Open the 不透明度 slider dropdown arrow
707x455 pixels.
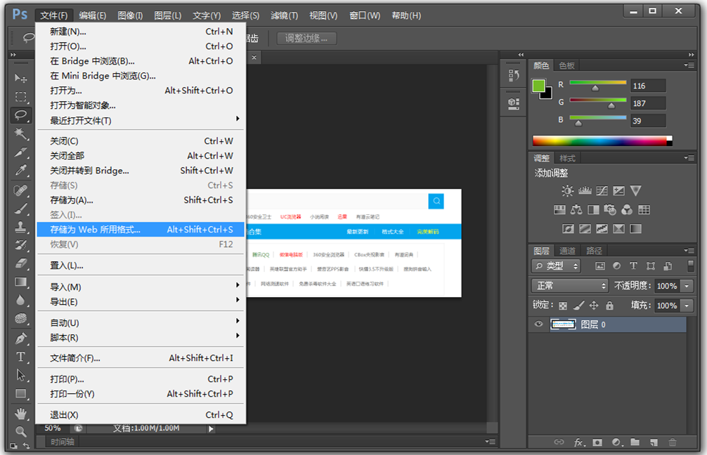pos(687,286)
